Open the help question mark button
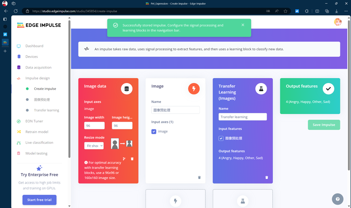This screenshot has width=351, height=208. (x=338, y=199)
